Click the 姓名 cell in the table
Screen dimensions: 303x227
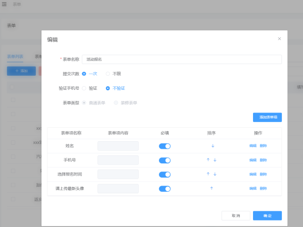[x=70, y=146]
